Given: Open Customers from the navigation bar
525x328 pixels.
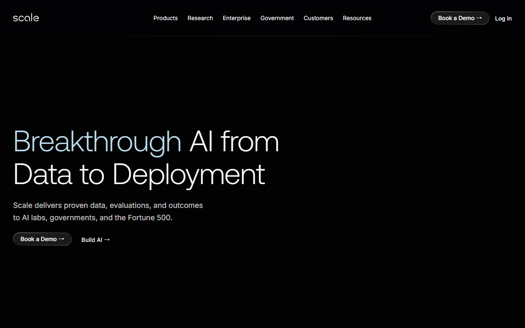Looking at the screenshot, I should pyautogui.click(x=318, y=18).
